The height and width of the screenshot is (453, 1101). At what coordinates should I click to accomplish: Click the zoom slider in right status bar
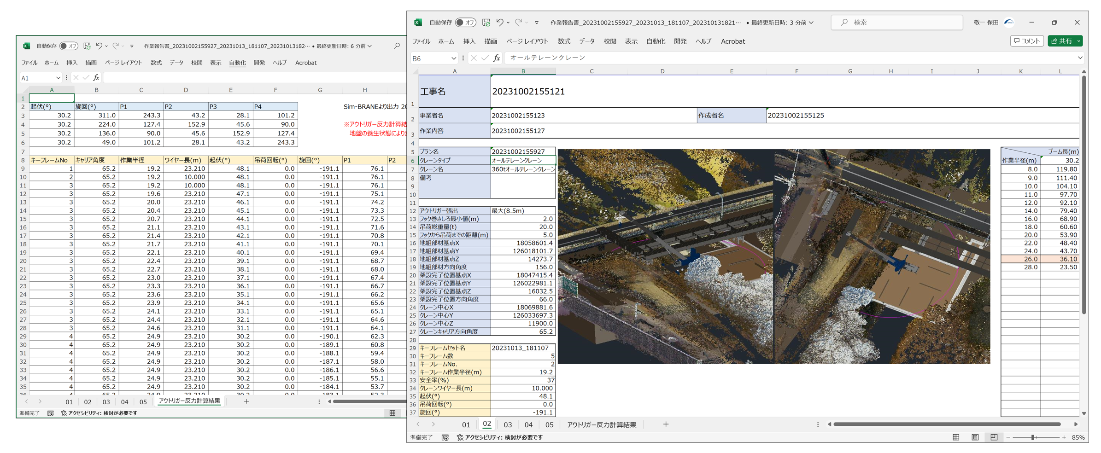click(x=1033, y=437)
